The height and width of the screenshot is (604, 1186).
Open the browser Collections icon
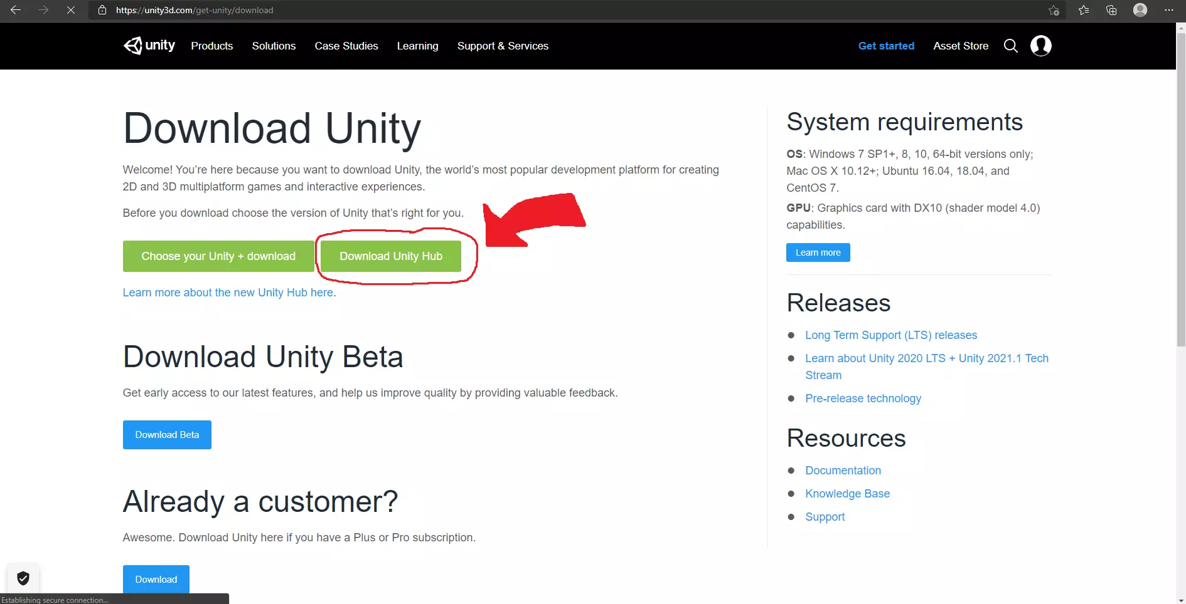pos(1111,10)
